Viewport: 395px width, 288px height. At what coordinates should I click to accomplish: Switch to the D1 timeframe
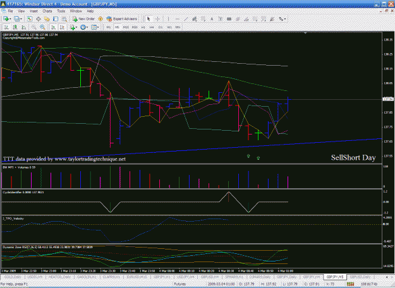click(x=161, y=27)
